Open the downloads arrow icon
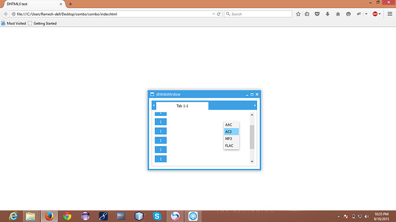The width and height of the screenshot is (396, 222). pos(328,14)
